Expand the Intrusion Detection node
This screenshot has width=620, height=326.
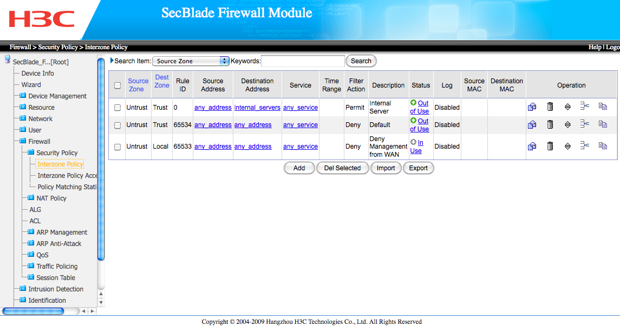point(23,289)
